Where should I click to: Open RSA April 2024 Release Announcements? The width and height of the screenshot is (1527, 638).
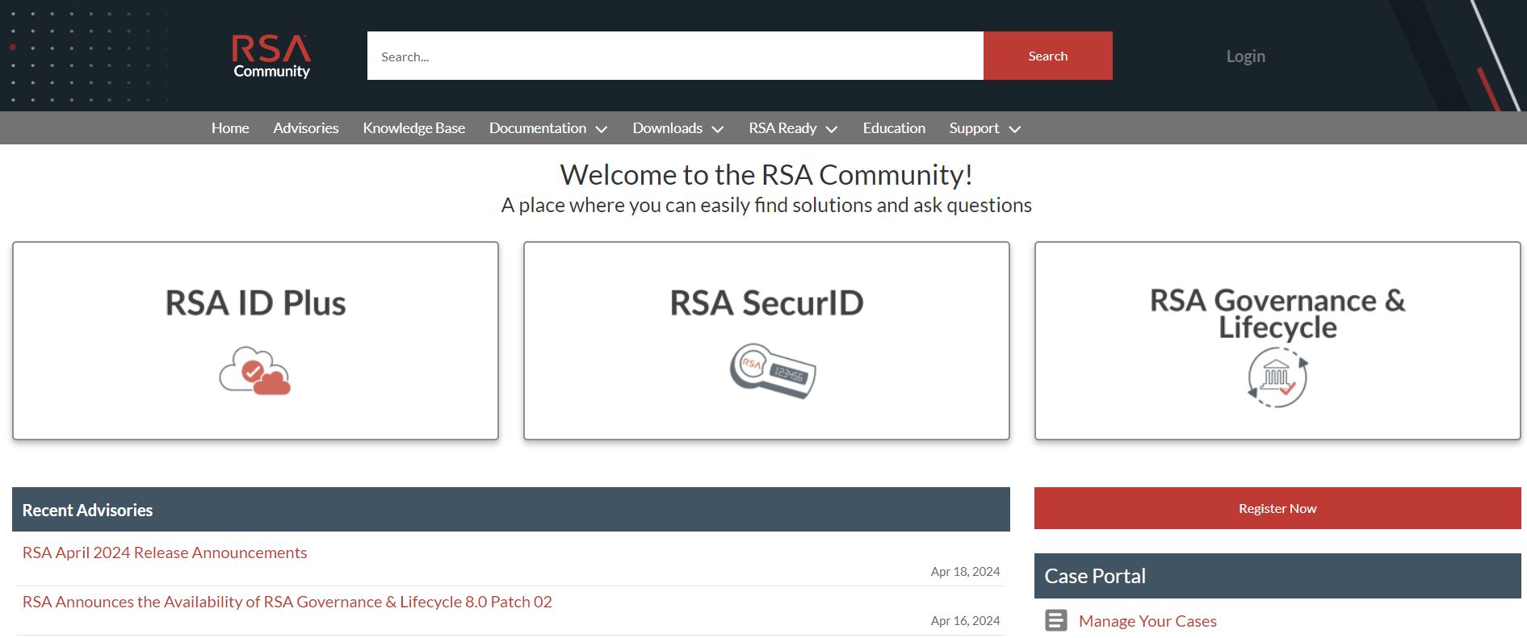pos(165,553)
